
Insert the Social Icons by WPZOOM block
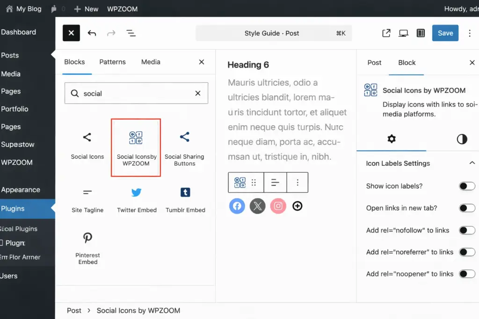click(x=136, y=148)
